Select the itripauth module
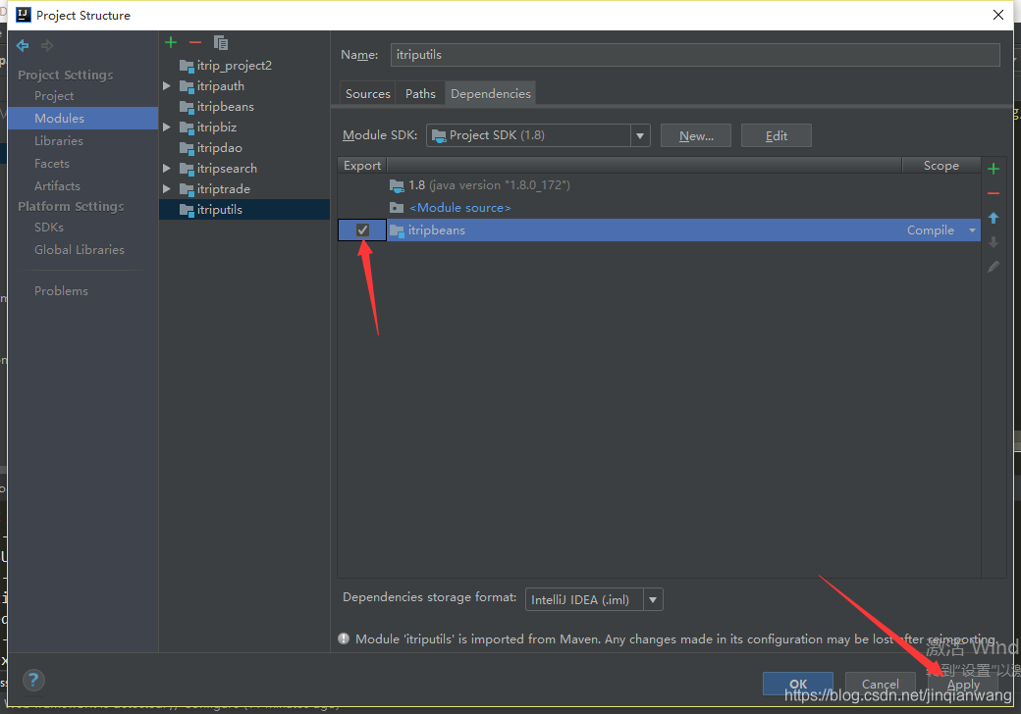The height and width of the screenshot is (714, 1021). [221, 86]
